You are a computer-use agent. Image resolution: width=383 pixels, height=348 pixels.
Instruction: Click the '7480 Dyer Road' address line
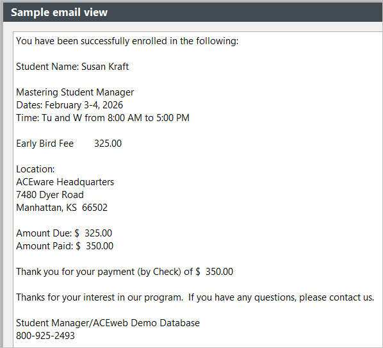(50, 195)
